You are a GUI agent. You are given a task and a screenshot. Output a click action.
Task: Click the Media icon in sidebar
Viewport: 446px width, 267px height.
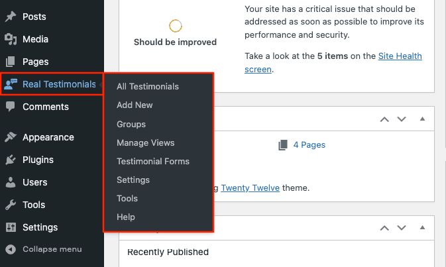(11, 39)
